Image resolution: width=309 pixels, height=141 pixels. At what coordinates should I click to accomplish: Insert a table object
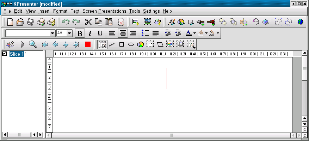pyautogui.click(x=180, y=44)
